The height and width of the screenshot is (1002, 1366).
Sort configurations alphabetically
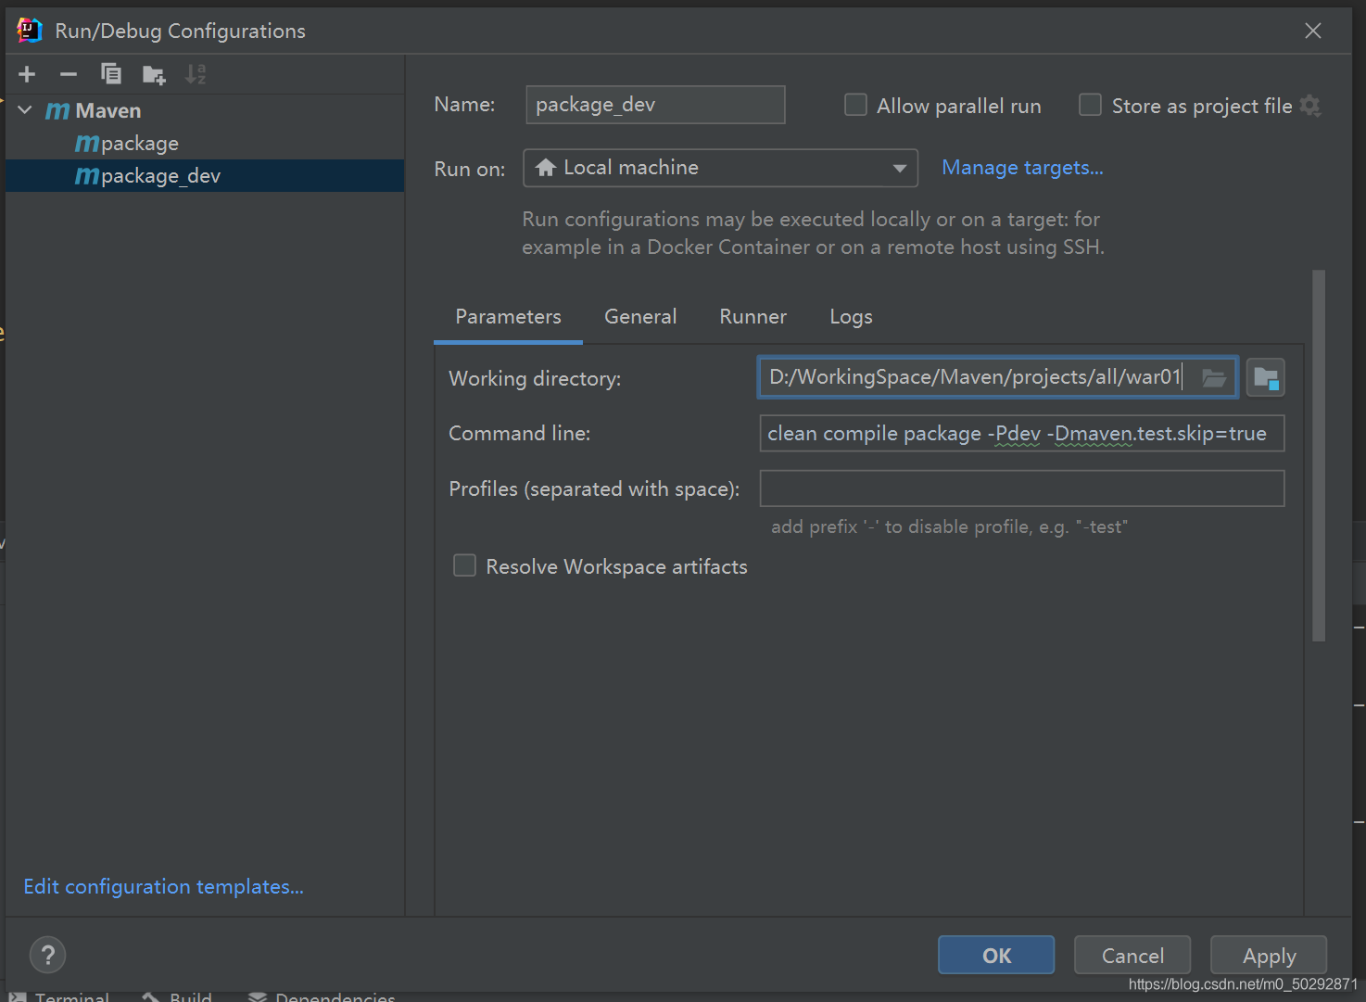point(196,74)
